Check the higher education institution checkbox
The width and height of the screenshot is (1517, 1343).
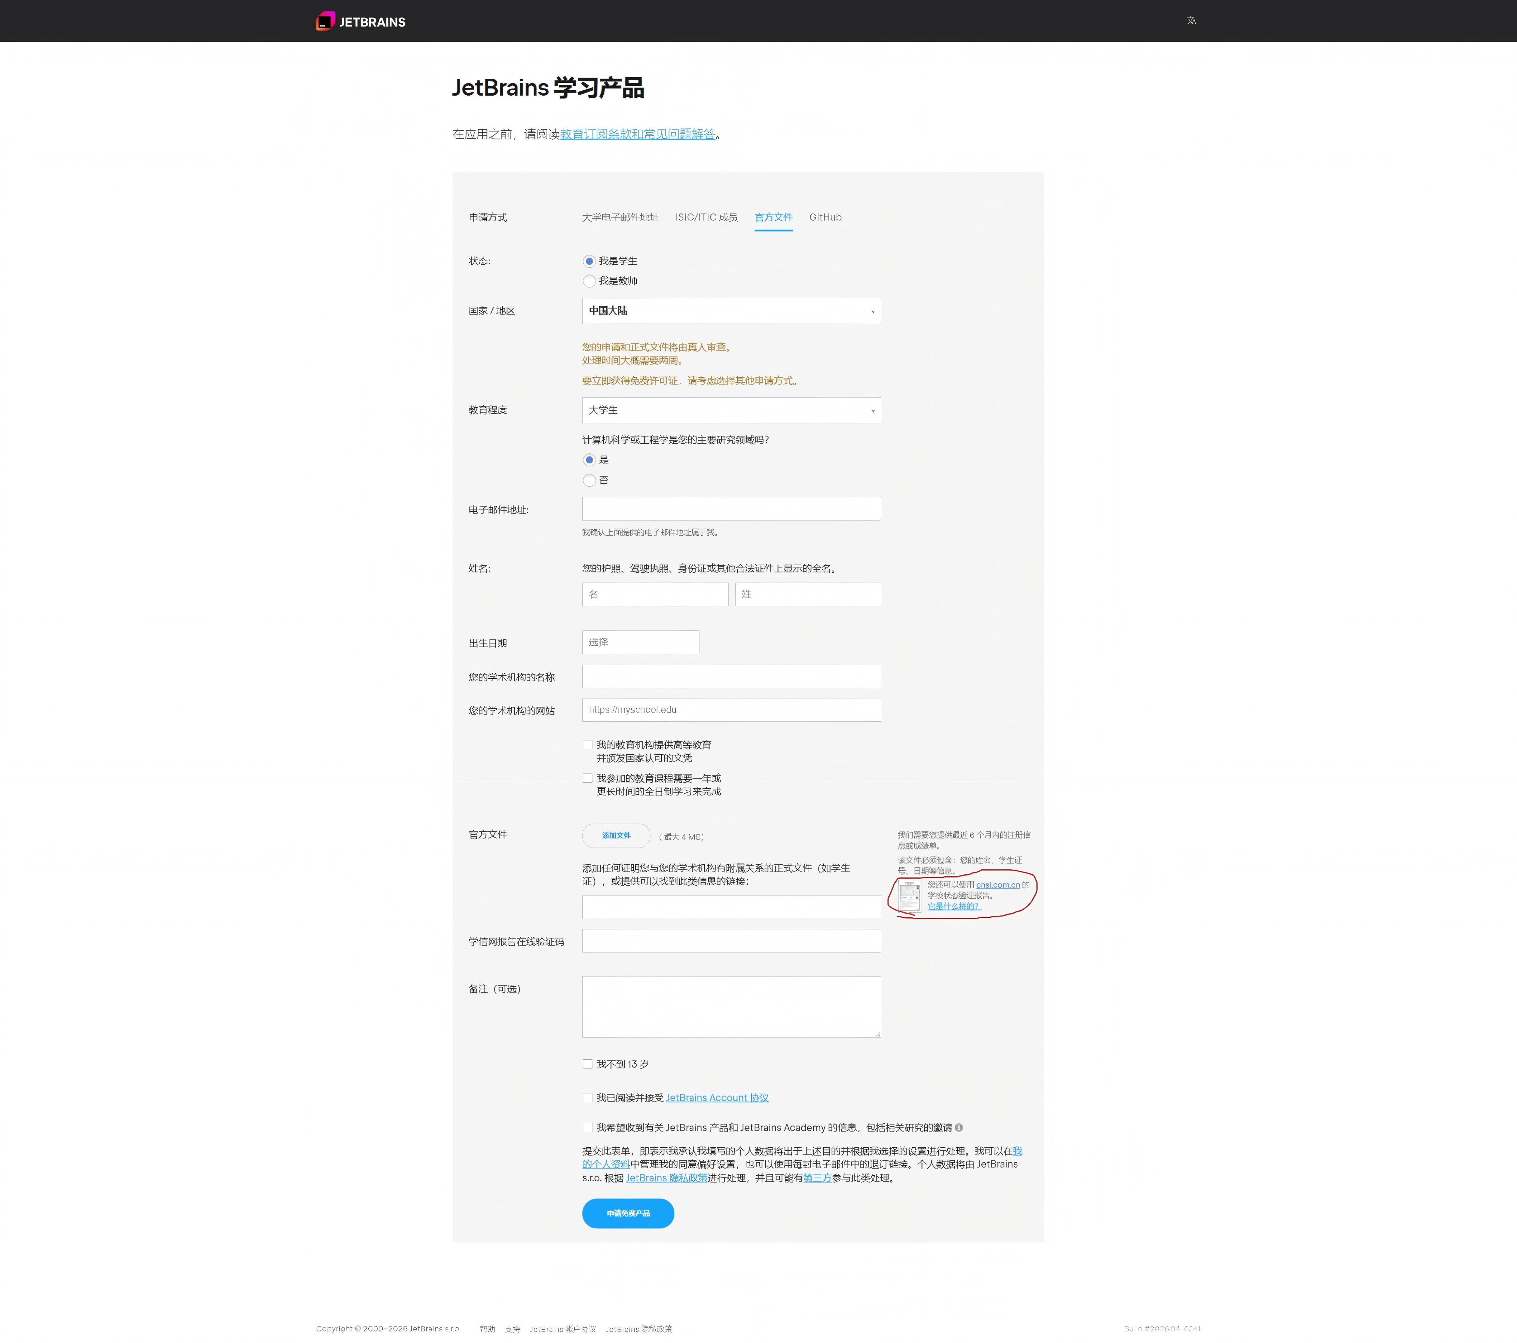[588, 745]
